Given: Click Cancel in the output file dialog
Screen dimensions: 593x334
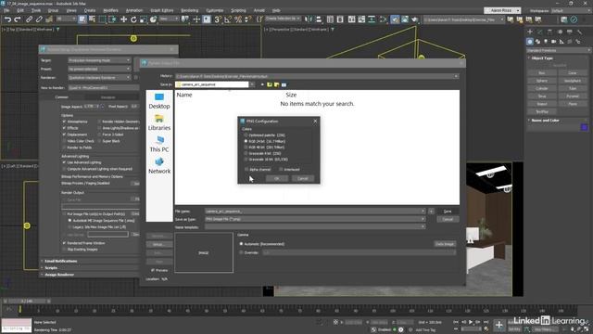Looking at the screenshot, I should 448,219.
